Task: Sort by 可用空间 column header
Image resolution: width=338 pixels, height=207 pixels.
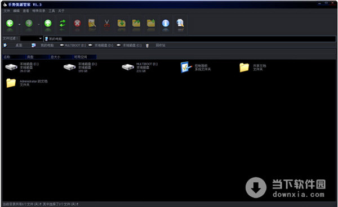Action: 84,57
